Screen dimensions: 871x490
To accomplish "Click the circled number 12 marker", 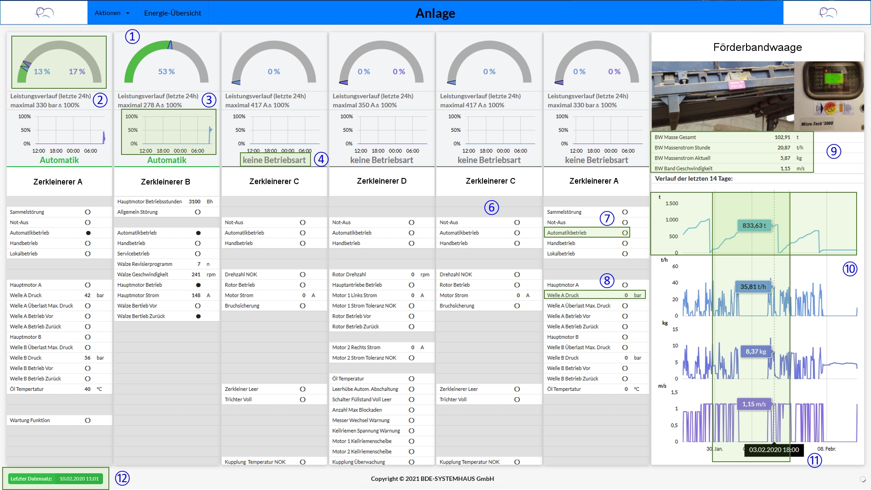I will 122,478.
